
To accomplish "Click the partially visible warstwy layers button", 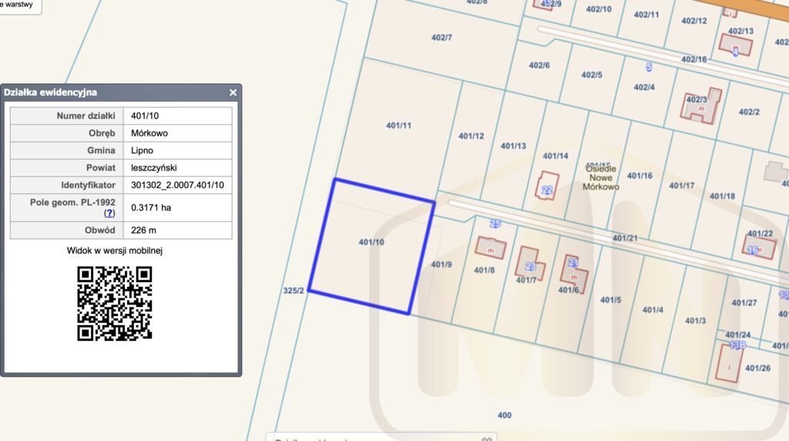I will 19,5.
